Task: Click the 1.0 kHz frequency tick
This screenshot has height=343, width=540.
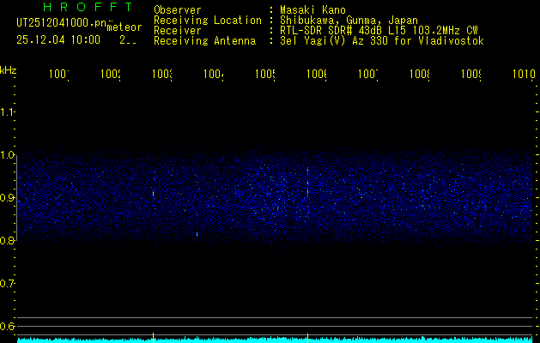Action: 8,155
